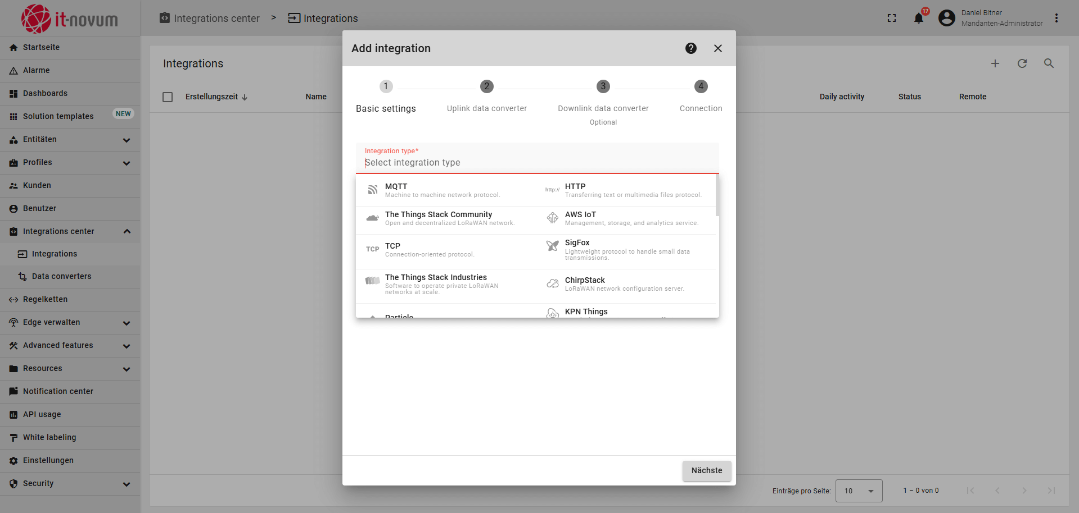Image resolution: width=1079 pixels, height=513 pixels.
Task: Open the entries per page dropdown
Action: click(x=859, y=491)
